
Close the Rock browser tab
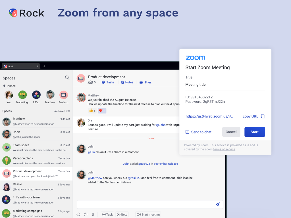(37, 66)
